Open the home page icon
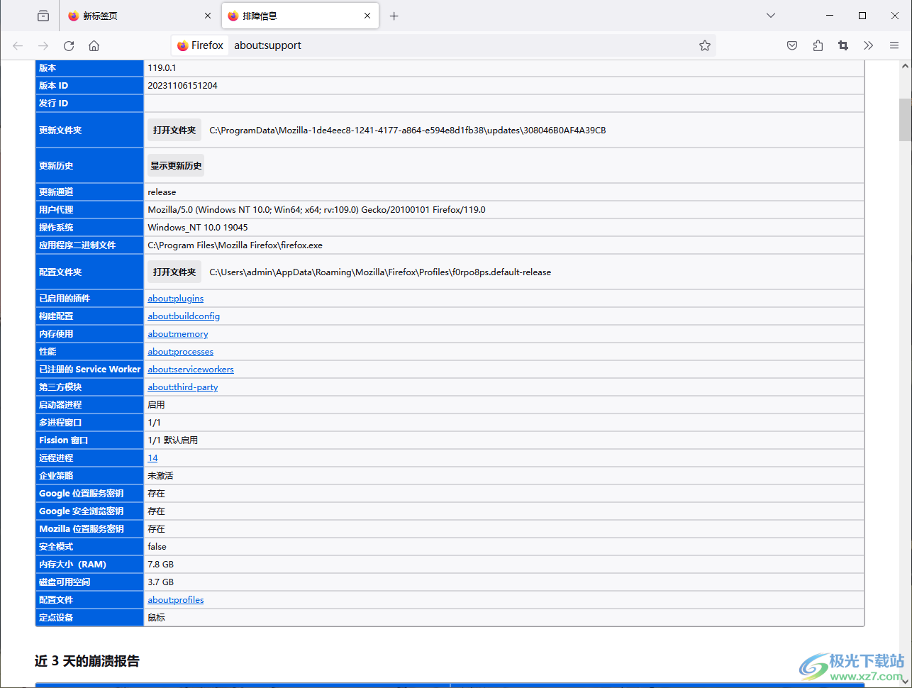This screenshot has height=688, width=912. point(94,45)
